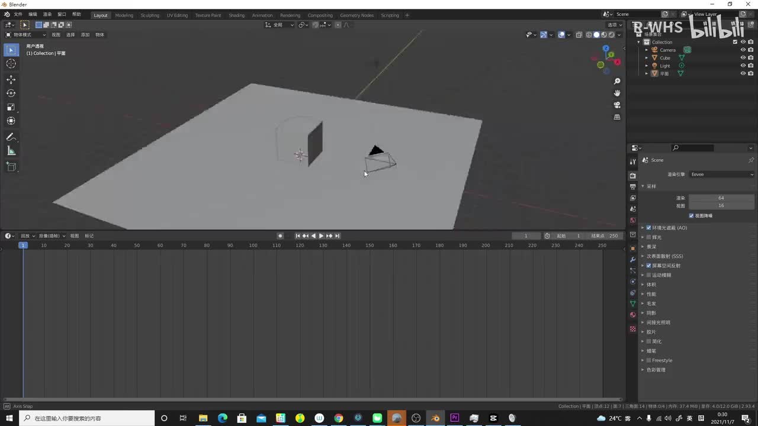Select the Cursor tool in the viewport toolbar

[x=11, y=64]
